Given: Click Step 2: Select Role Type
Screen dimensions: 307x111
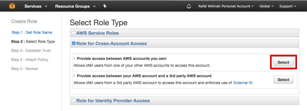Looking at the screenshot, I should click(x=33, y=41).
